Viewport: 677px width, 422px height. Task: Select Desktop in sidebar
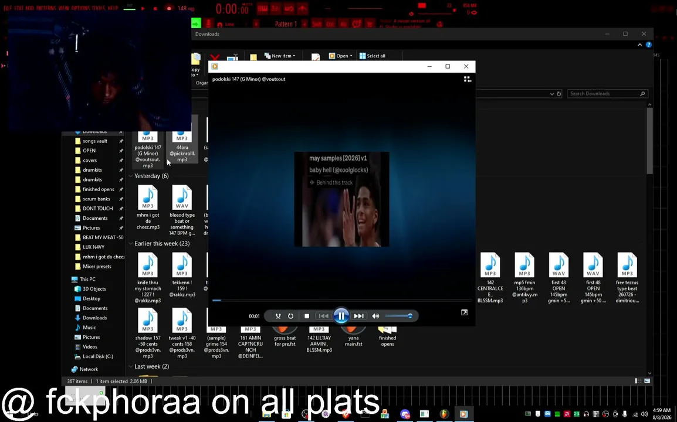point(92,298)
